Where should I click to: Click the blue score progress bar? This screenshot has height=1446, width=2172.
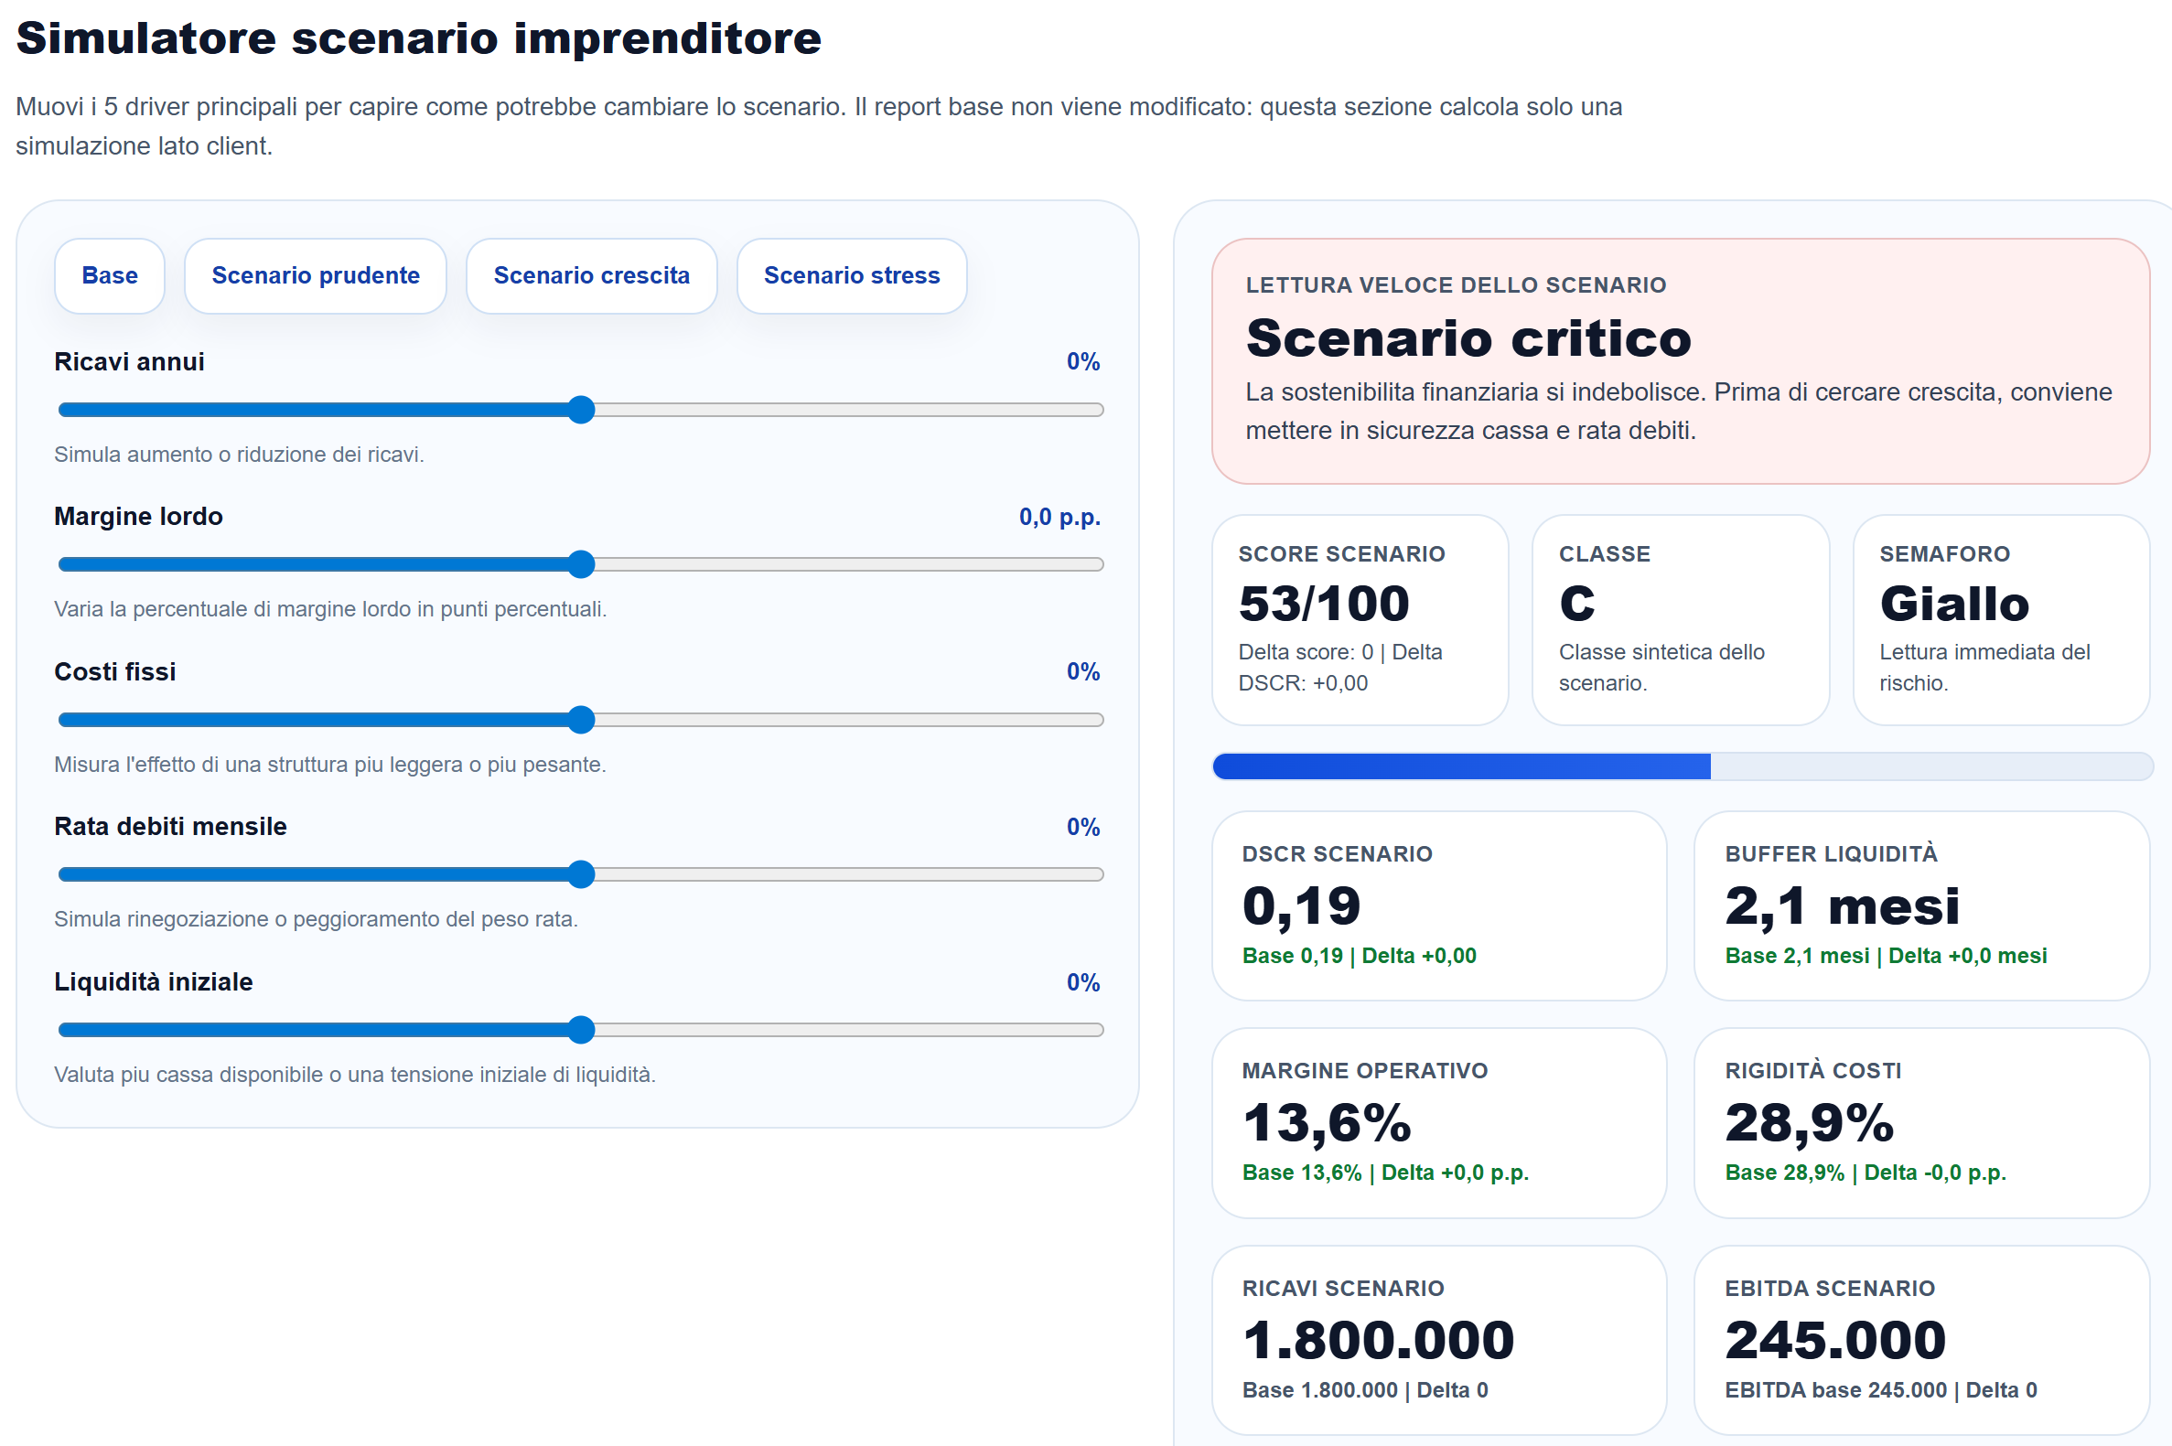click(1460, 766)
